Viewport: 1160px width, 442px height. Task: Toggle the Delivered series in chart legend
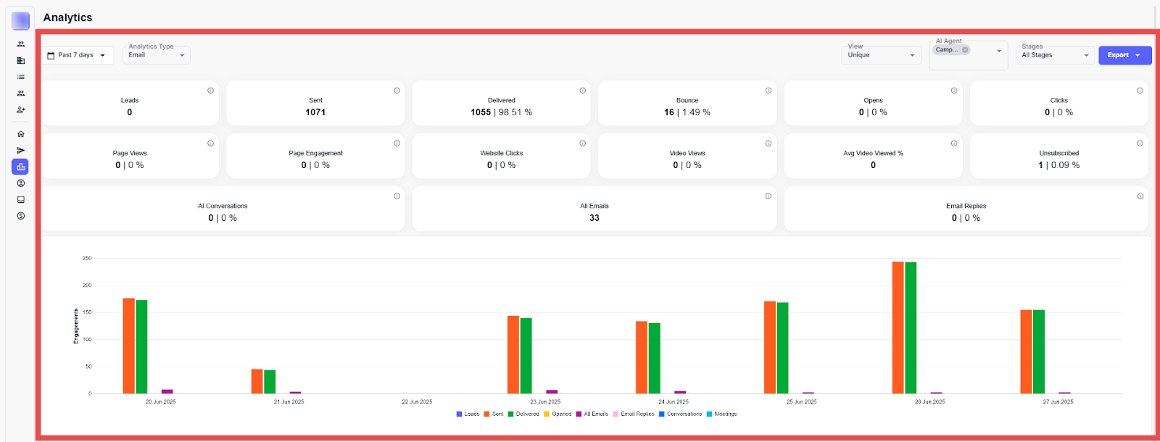pyautogui.click(x=523, y=414)
